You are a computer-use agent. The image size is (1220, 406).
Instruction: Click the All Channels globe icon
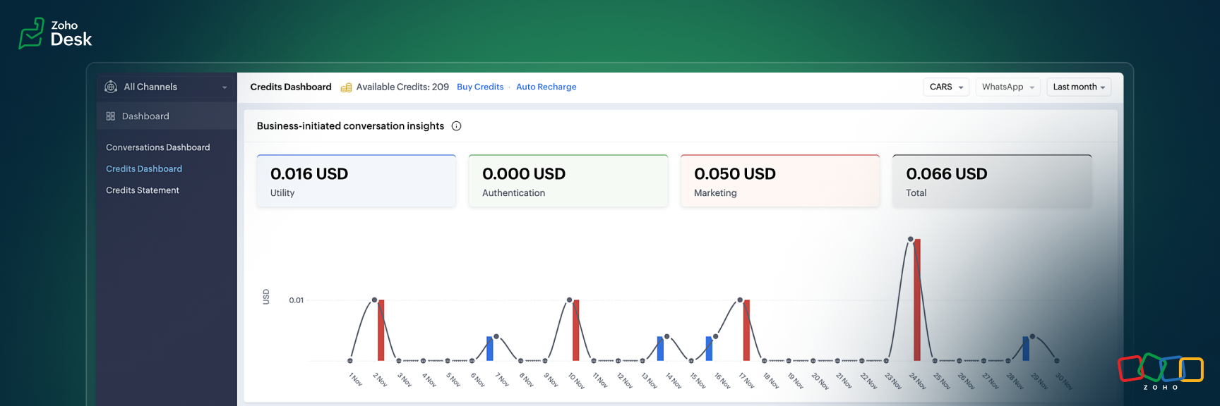click(x=111, y=87)
